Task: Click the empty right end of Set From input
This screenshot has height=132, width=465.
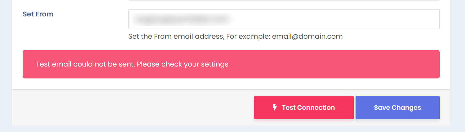Action: pos(399,19)
